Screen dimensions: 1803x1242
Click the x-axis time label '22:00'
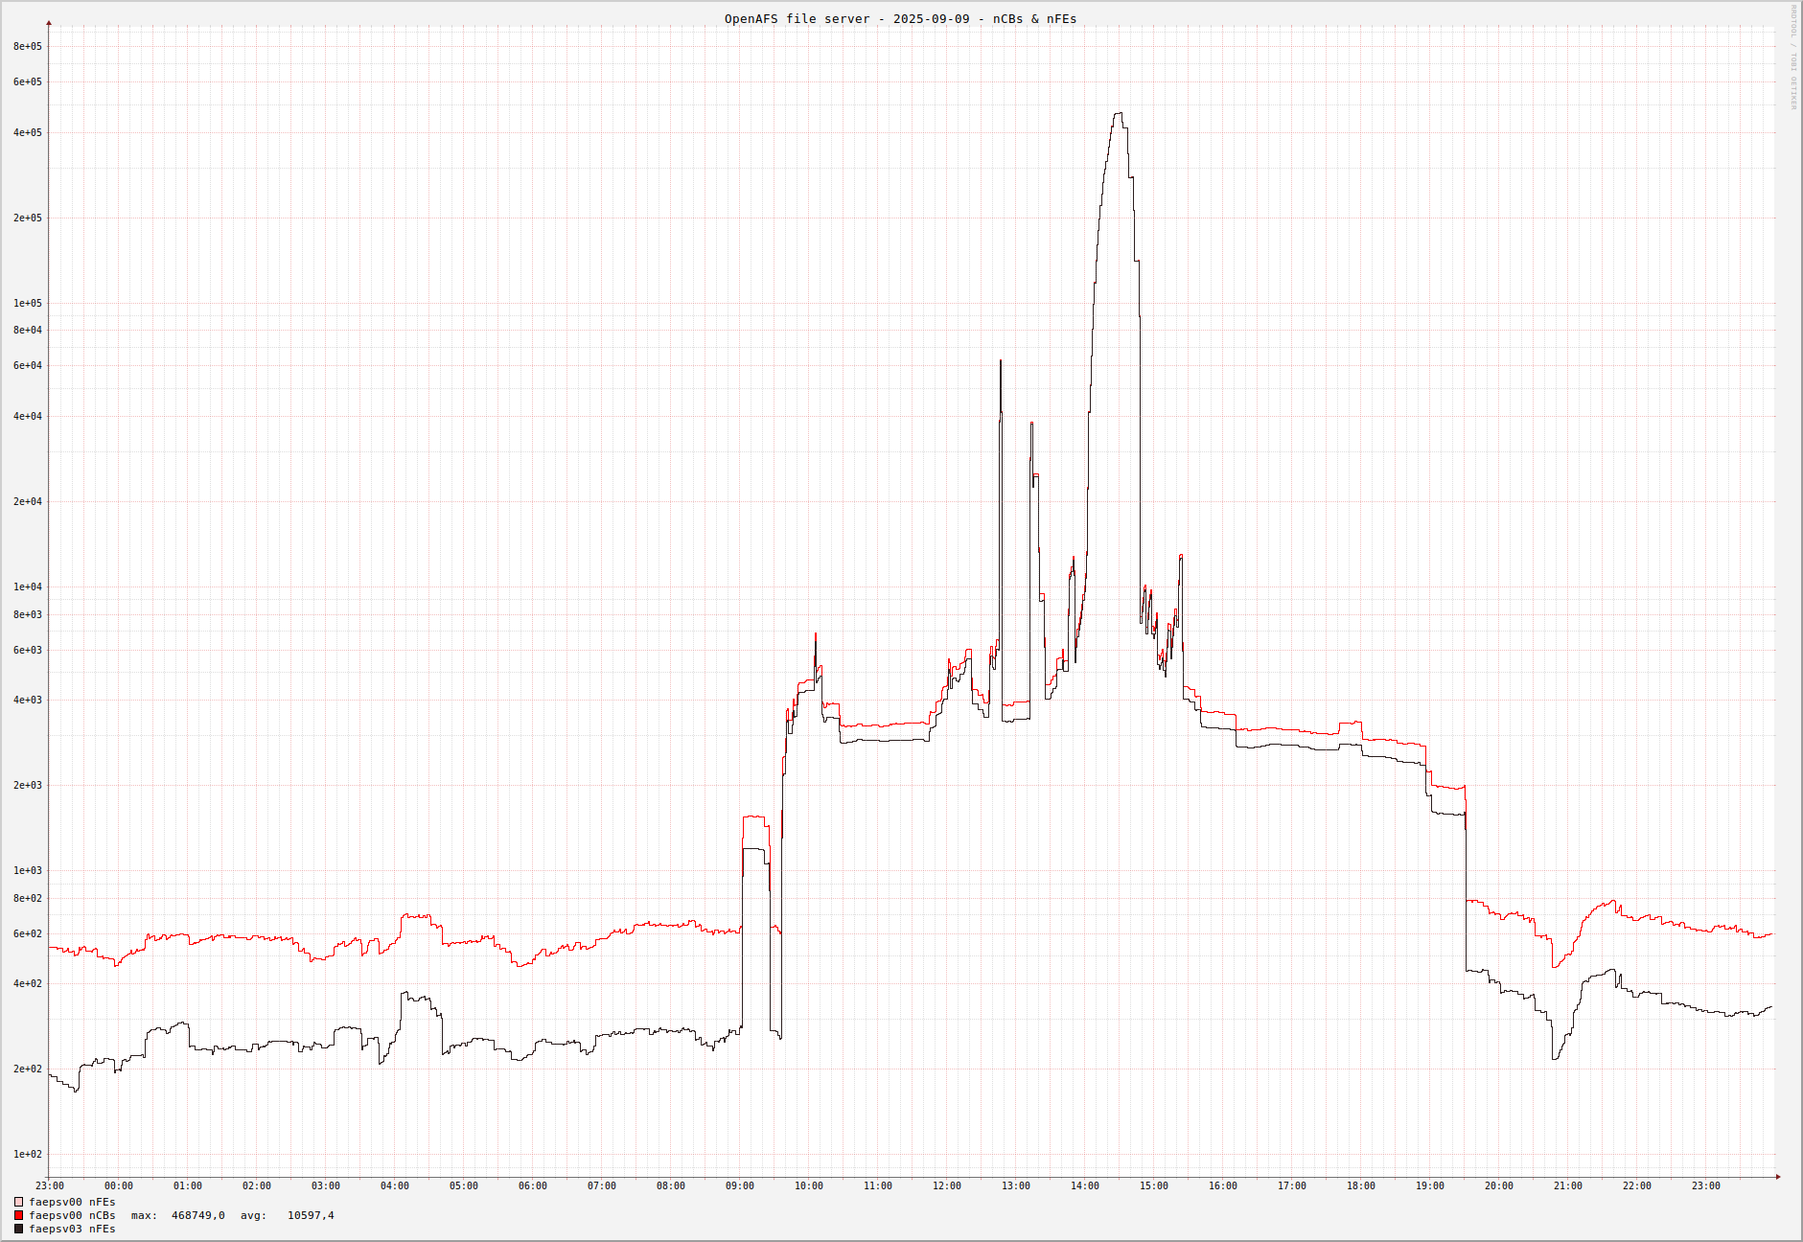pos(1637,1186)
